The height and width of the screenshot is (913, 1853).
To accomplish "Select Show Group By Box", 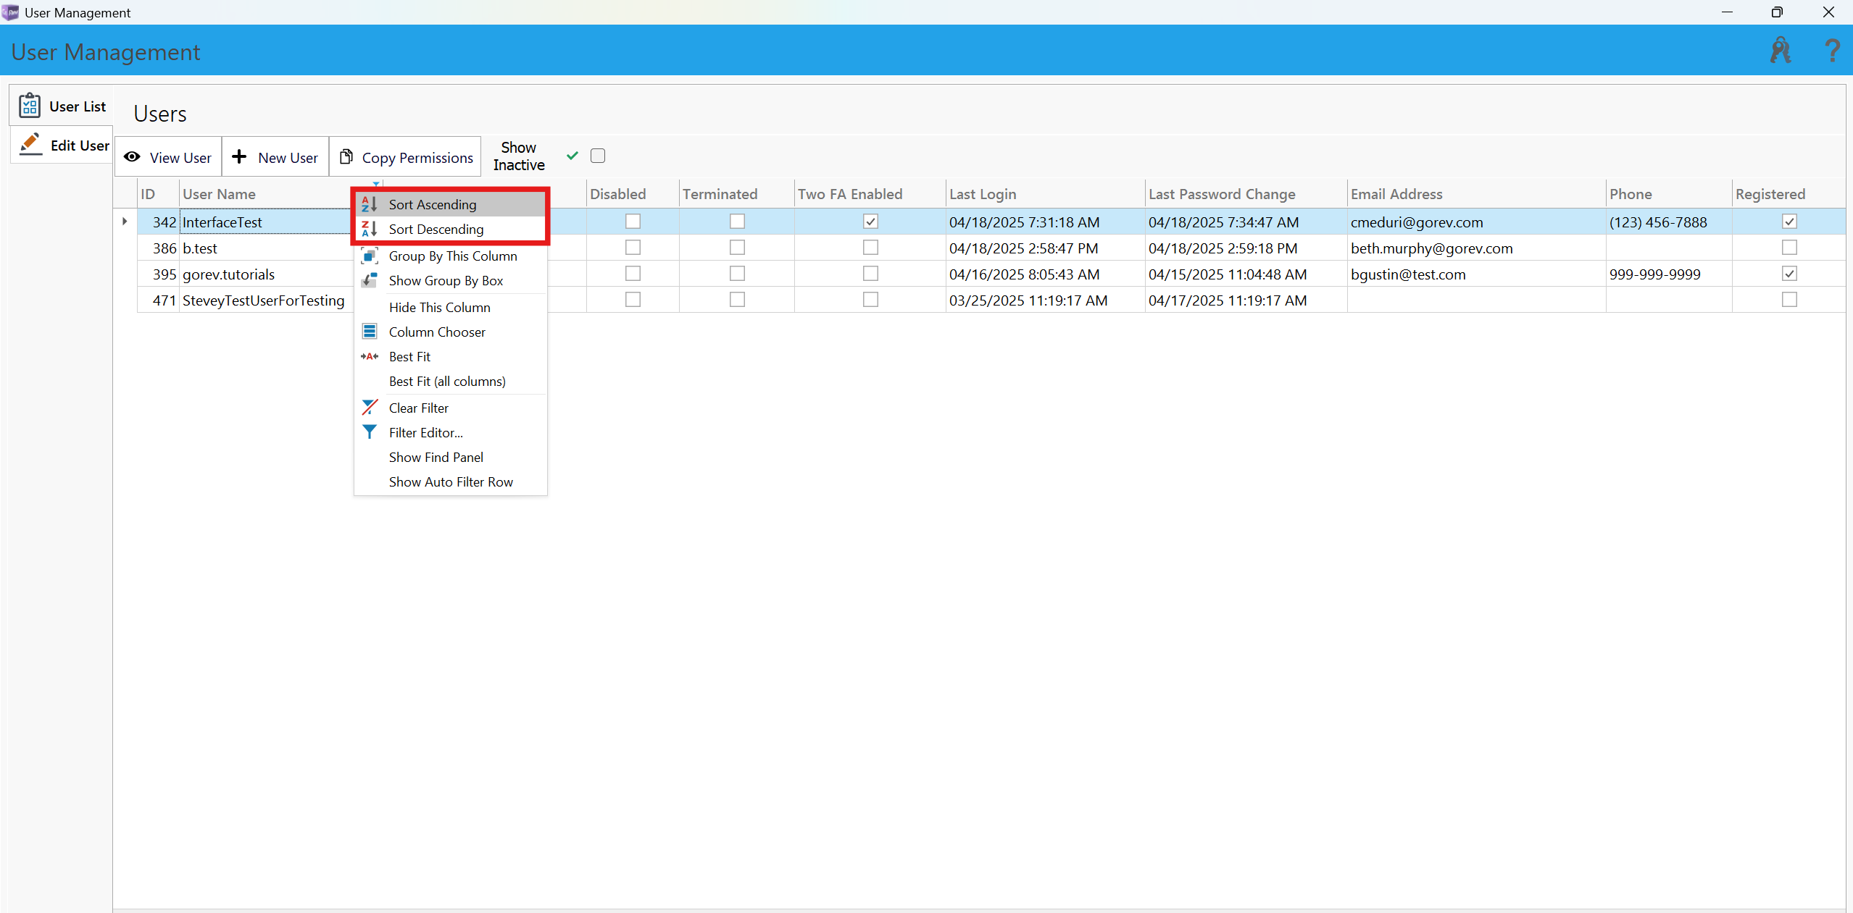I will pyautogui.click(x=450, y=280).
